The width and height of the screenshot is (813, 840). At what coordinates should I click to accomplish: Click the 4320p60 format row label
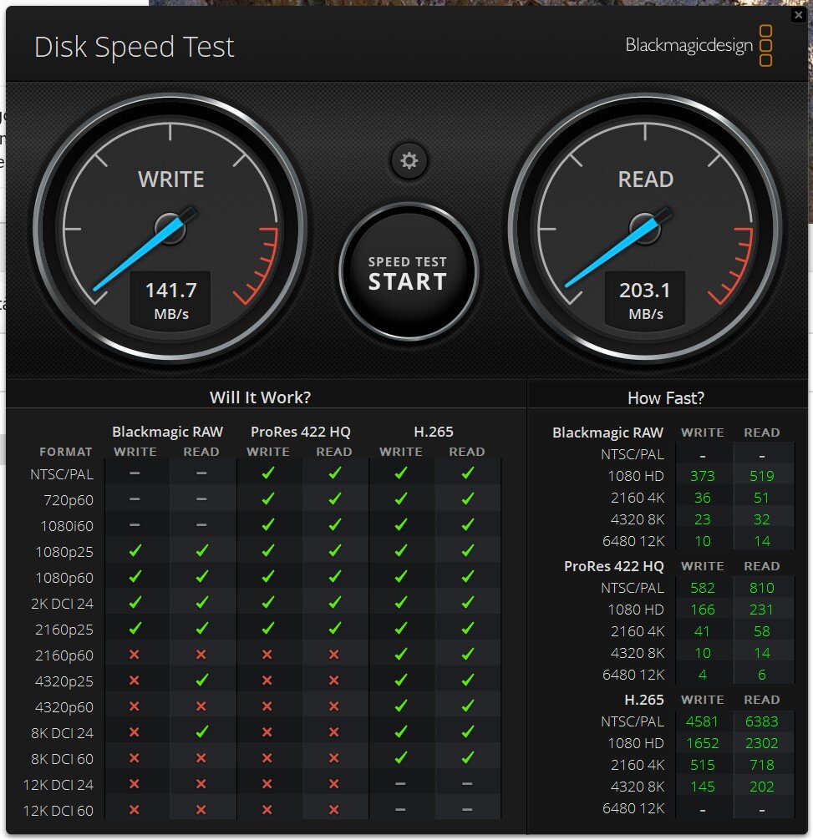pos(64,707)
